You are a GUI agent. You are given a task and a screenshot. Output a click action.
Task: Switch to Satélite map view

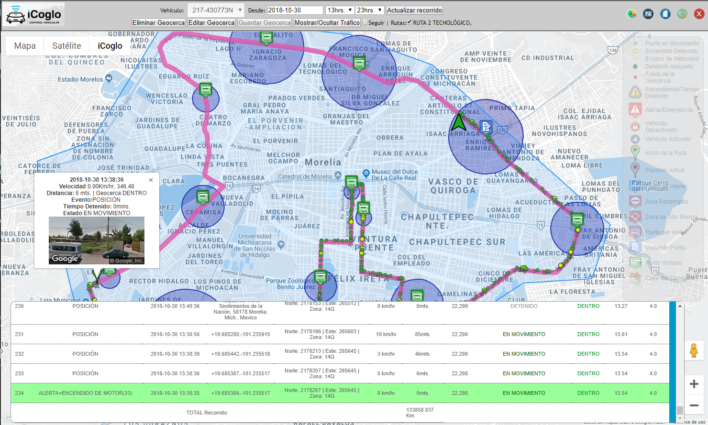(66, 46)
